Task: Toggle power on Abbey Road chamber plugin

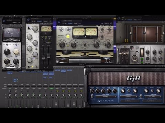Action: (x=119, y=18)
